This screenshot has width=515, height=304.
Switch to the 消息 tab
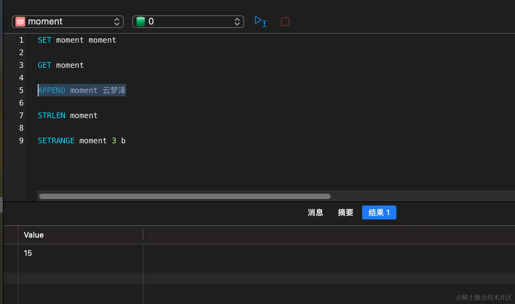pos(315,212)
